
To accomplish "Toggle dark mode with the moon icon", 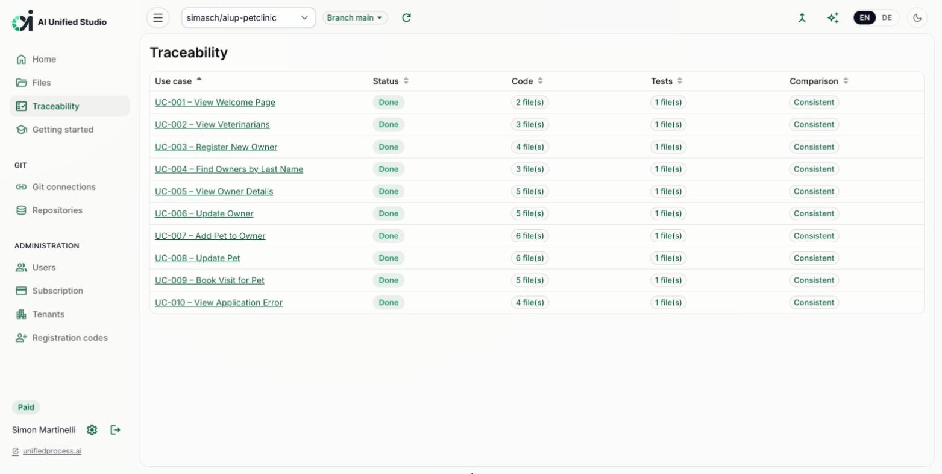I will [x=917, y=18].
